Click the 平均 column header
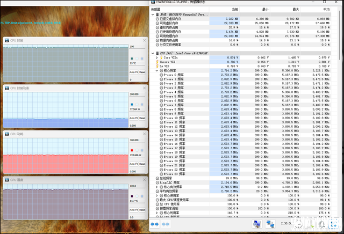Screen dimensions: 344x234 [x=316, y=10]
